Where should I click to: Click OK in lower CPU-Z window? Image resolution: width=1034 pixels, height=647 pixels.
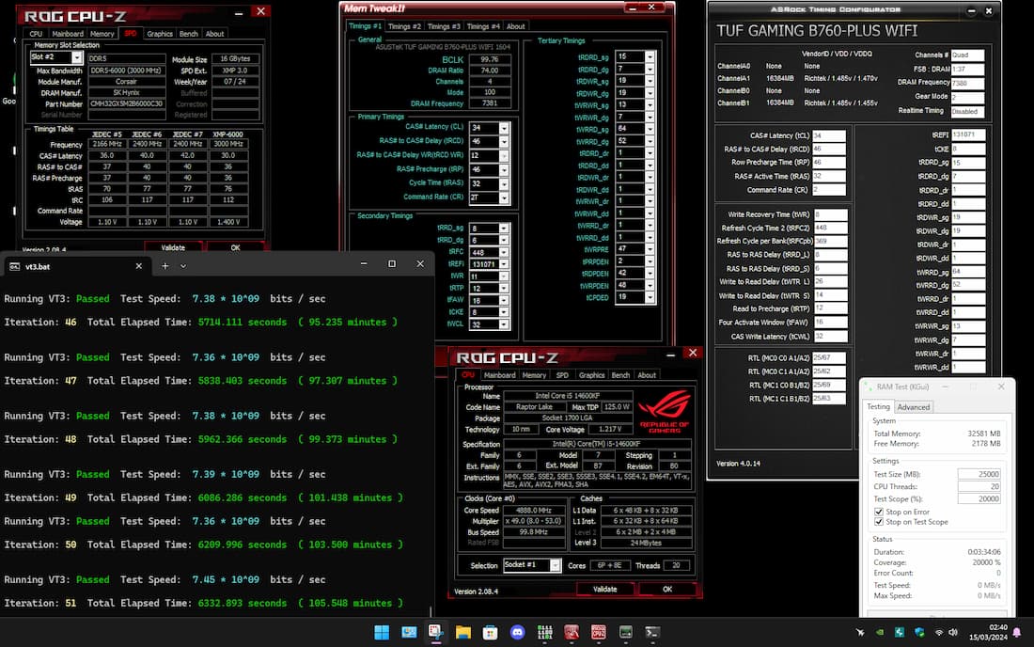[667, 590]
